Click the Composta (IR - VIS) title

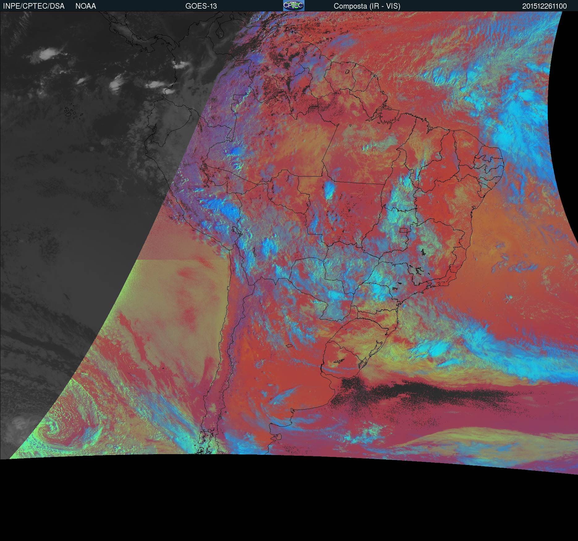(x=367, y=6)
